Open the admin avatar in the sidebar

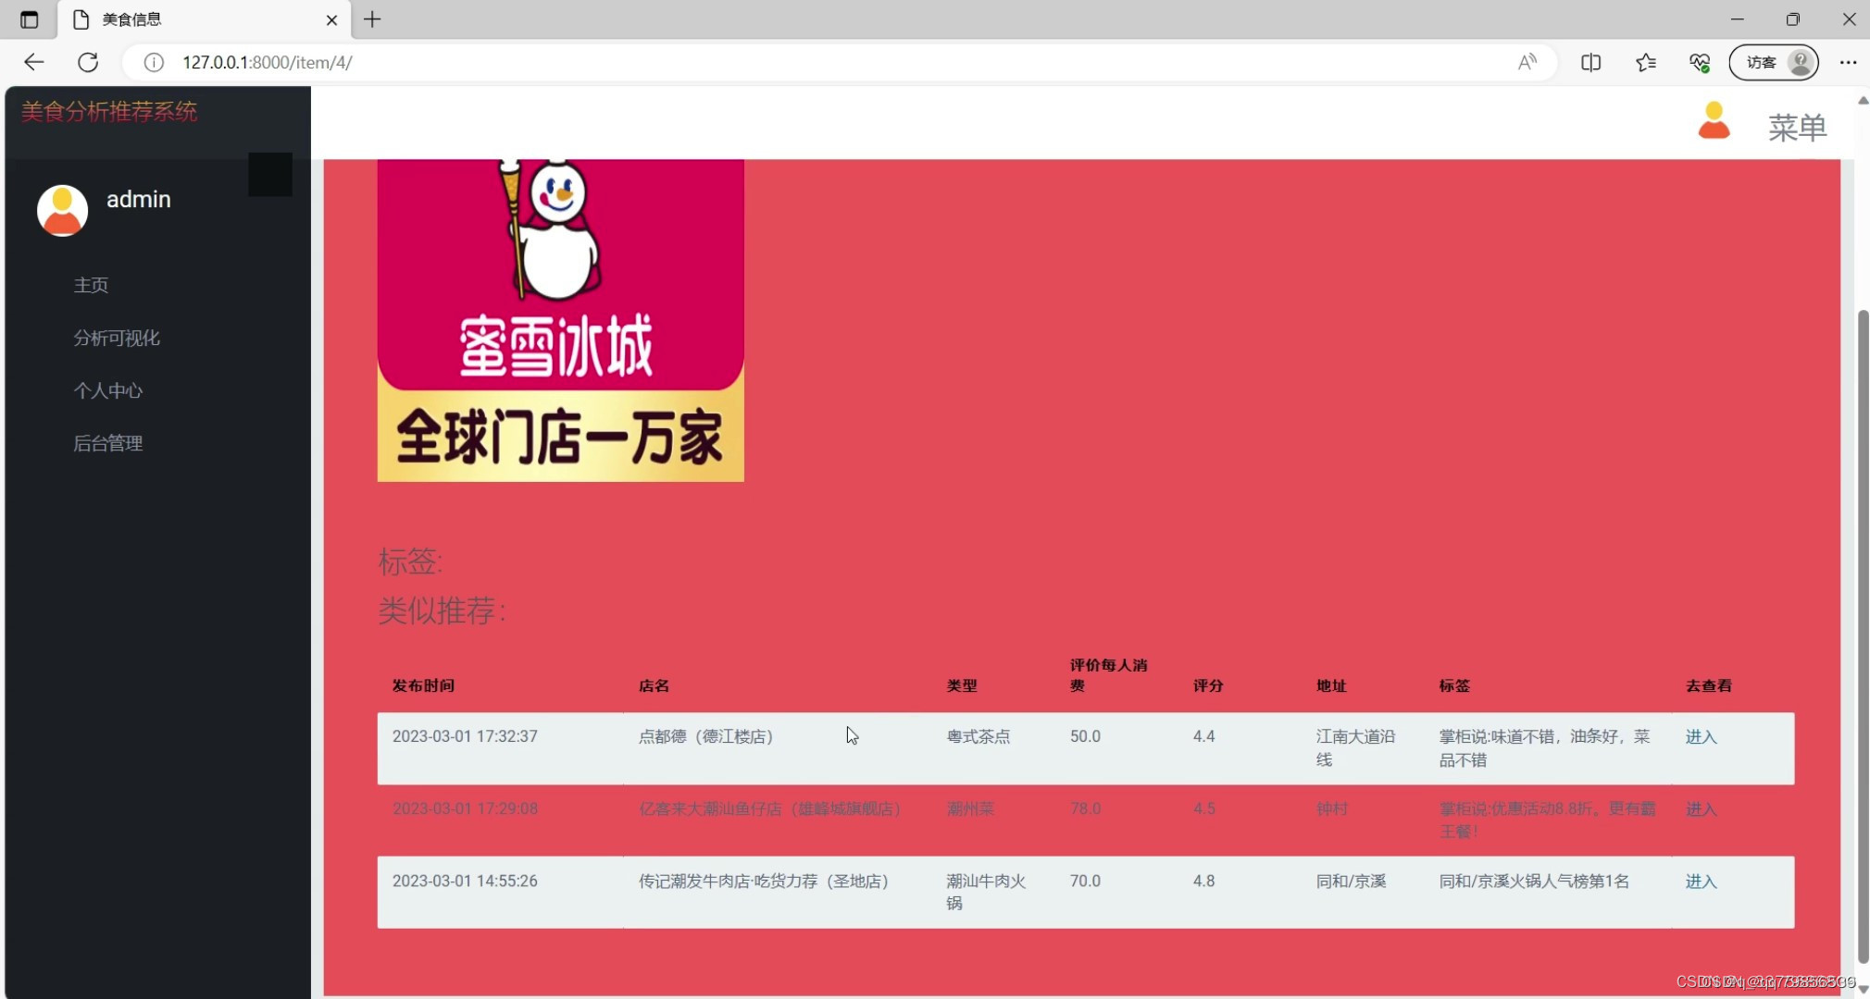(x=61, y=209)
